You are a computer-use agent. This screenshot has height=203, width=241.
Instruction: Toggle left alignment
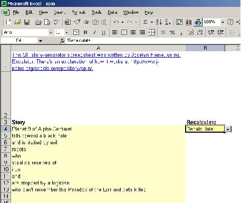115,32
